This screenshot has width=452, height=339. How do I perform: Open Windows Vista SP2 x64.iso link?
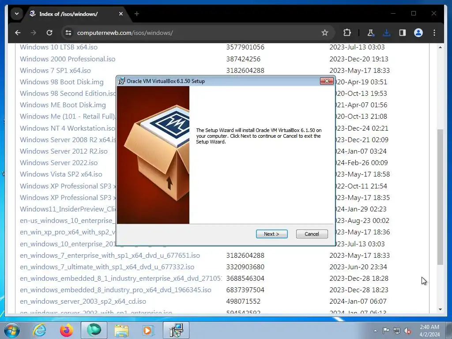pos(61,174)
